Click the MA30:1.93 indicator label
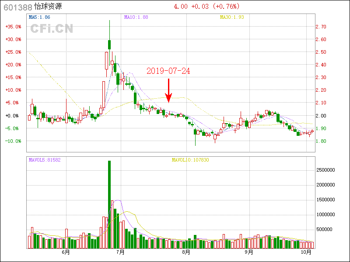350x262 pixels. pyautogui.click(x=231, y=17)
